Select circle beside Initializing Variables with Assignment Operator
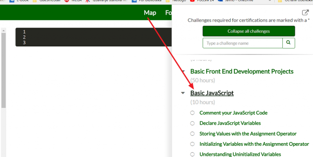This screenshot has width=313, height=157. (192, 144)
